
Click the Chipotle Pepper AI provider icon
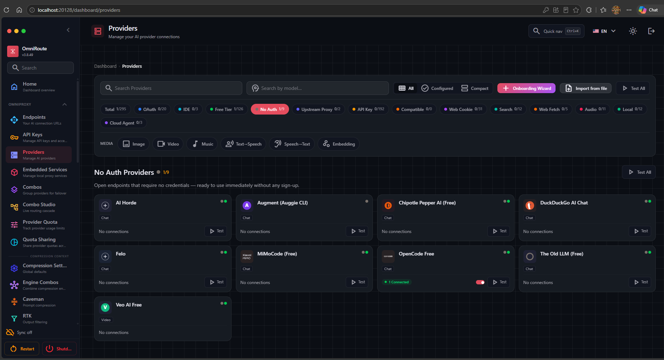point(388,206)
